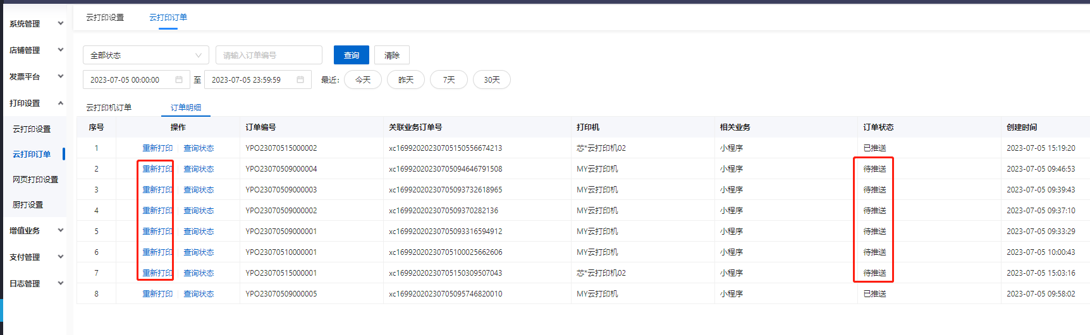Screen dimensions: 1090x335
Task: Switch to the 云打印机订单 sub-tab
Action: coord(109,107)
